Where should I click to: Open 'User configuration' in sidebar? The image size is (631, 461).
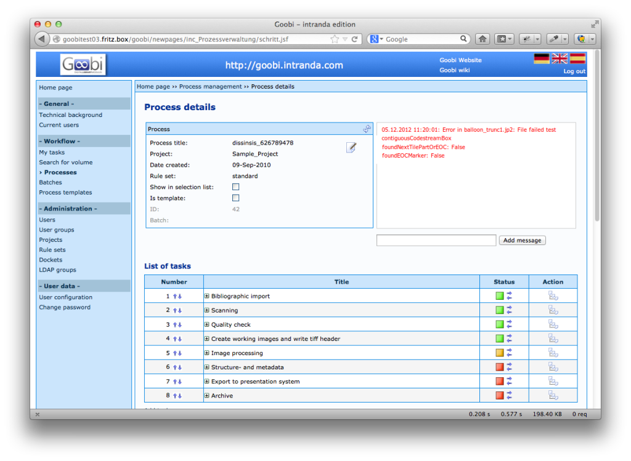[x=65, y=297]
